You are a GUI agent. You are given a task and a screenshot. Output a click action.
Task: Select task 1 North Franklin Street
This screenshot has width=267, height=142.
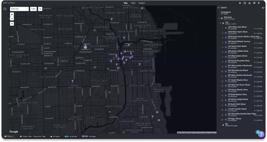[242, 110]
